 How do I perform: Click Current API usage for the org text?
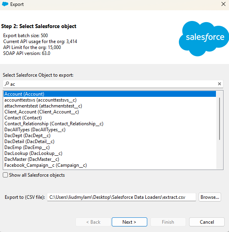[40, 41]
